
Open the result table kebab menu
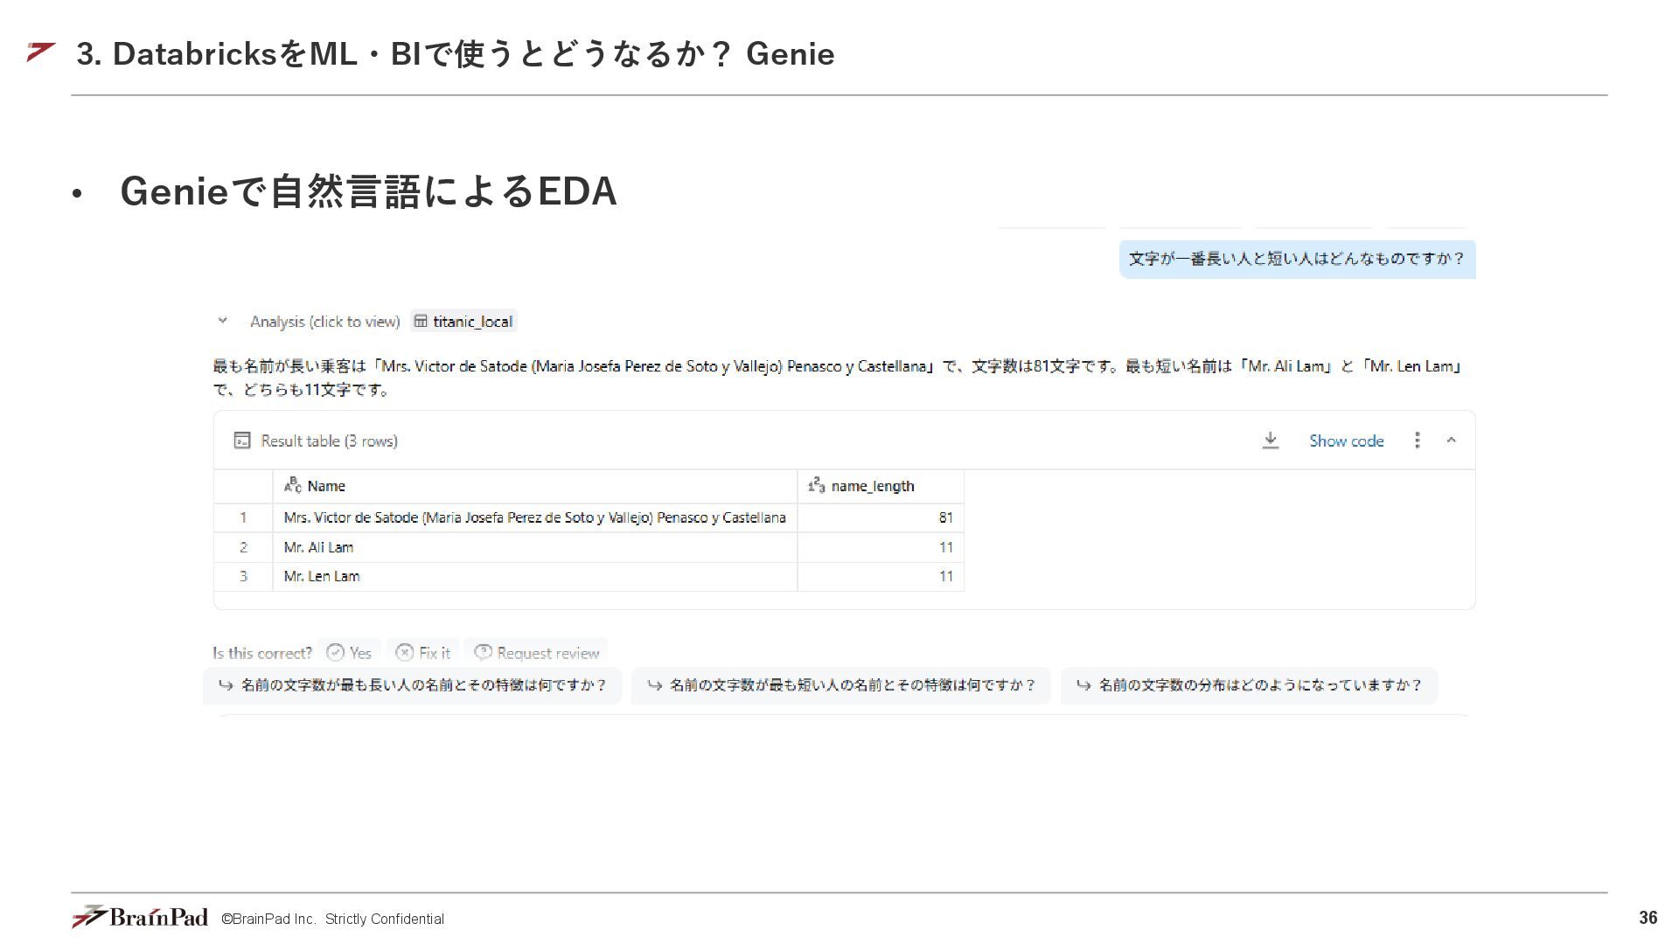(x=1417, y=441)
